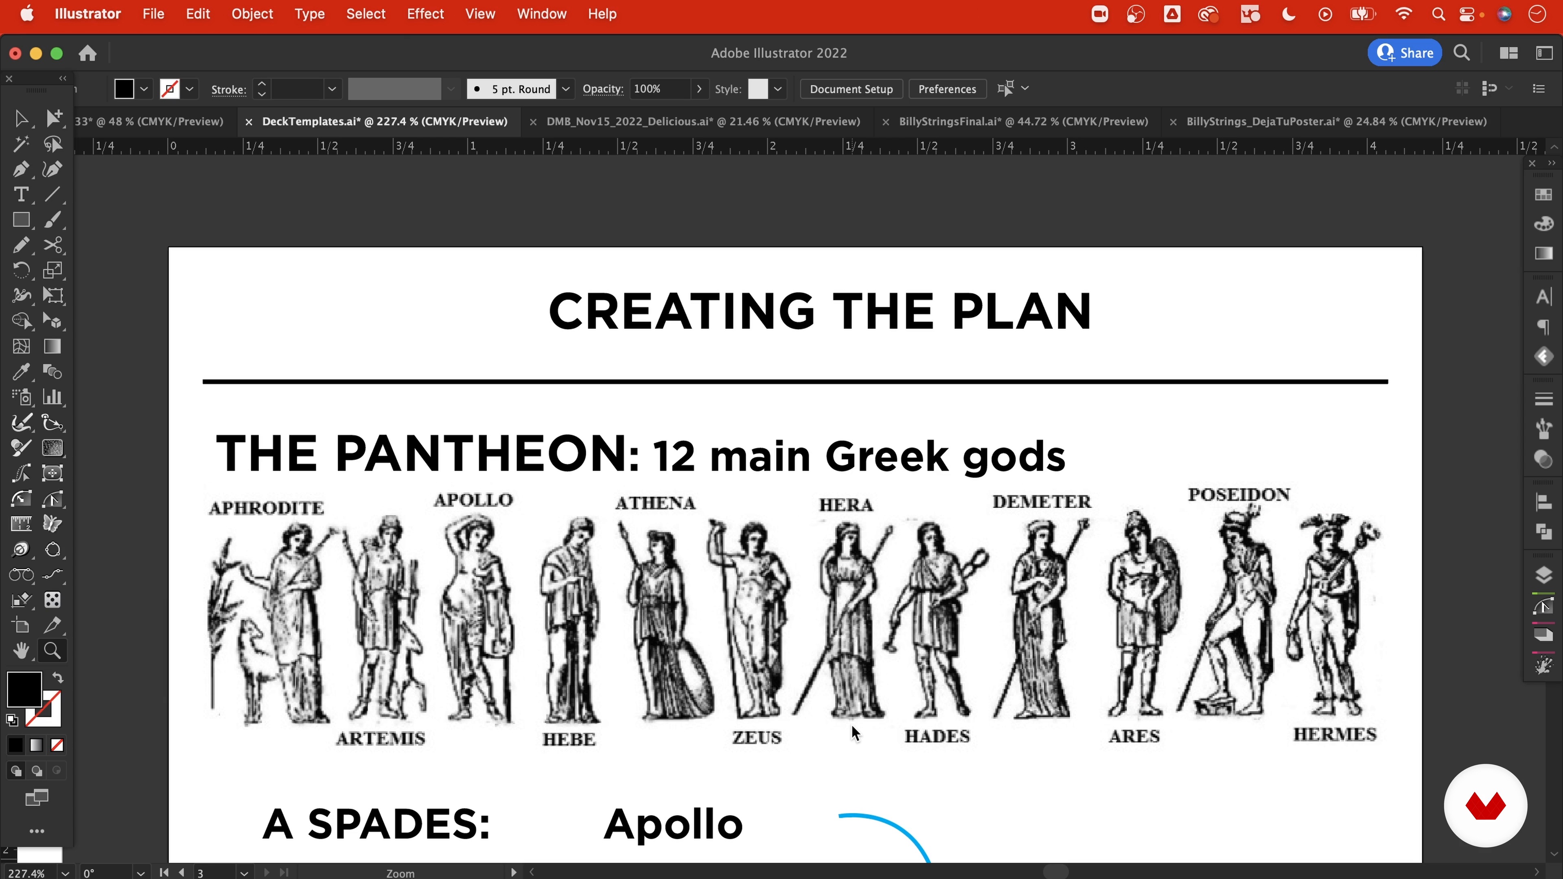Open the Type menu
The width and height of the screenshot is (1563, 879).
309,14
